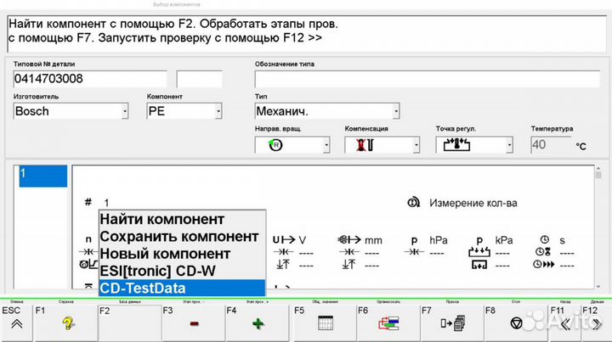
Task: Click the up-down arrows icon under mm
Action: click(348, 265)
